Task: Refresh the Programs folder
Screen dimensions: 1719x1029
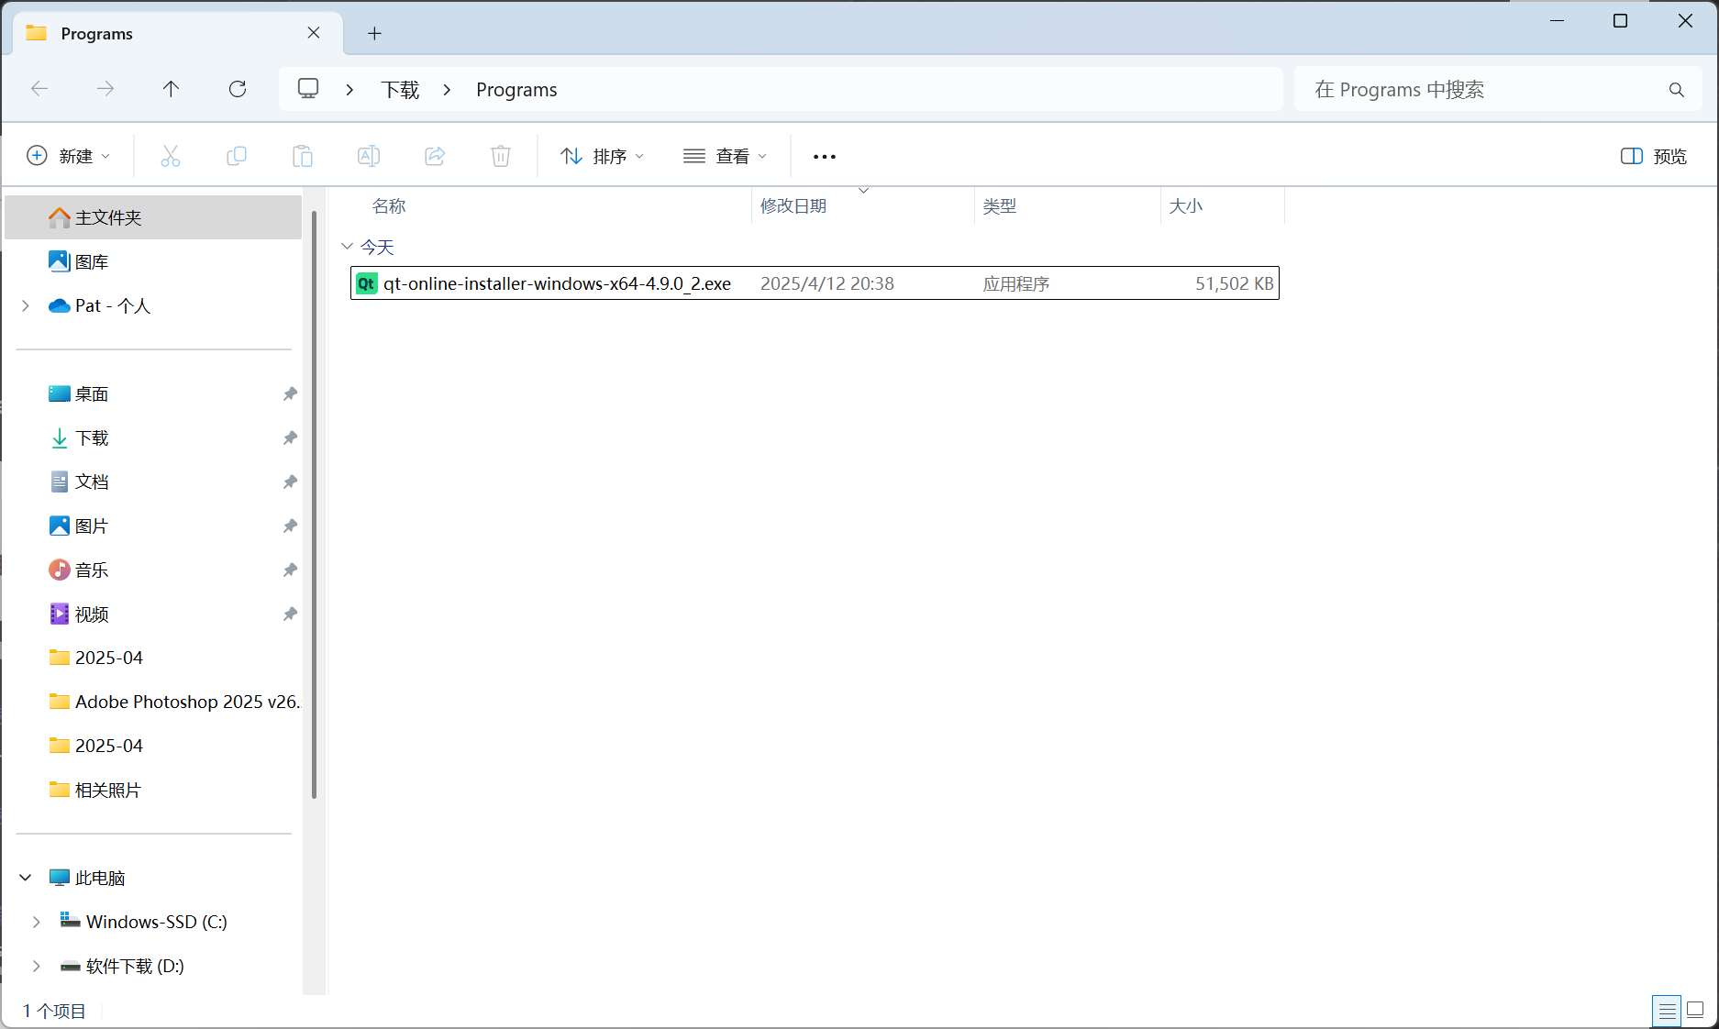Action: (x=238, y=89)
